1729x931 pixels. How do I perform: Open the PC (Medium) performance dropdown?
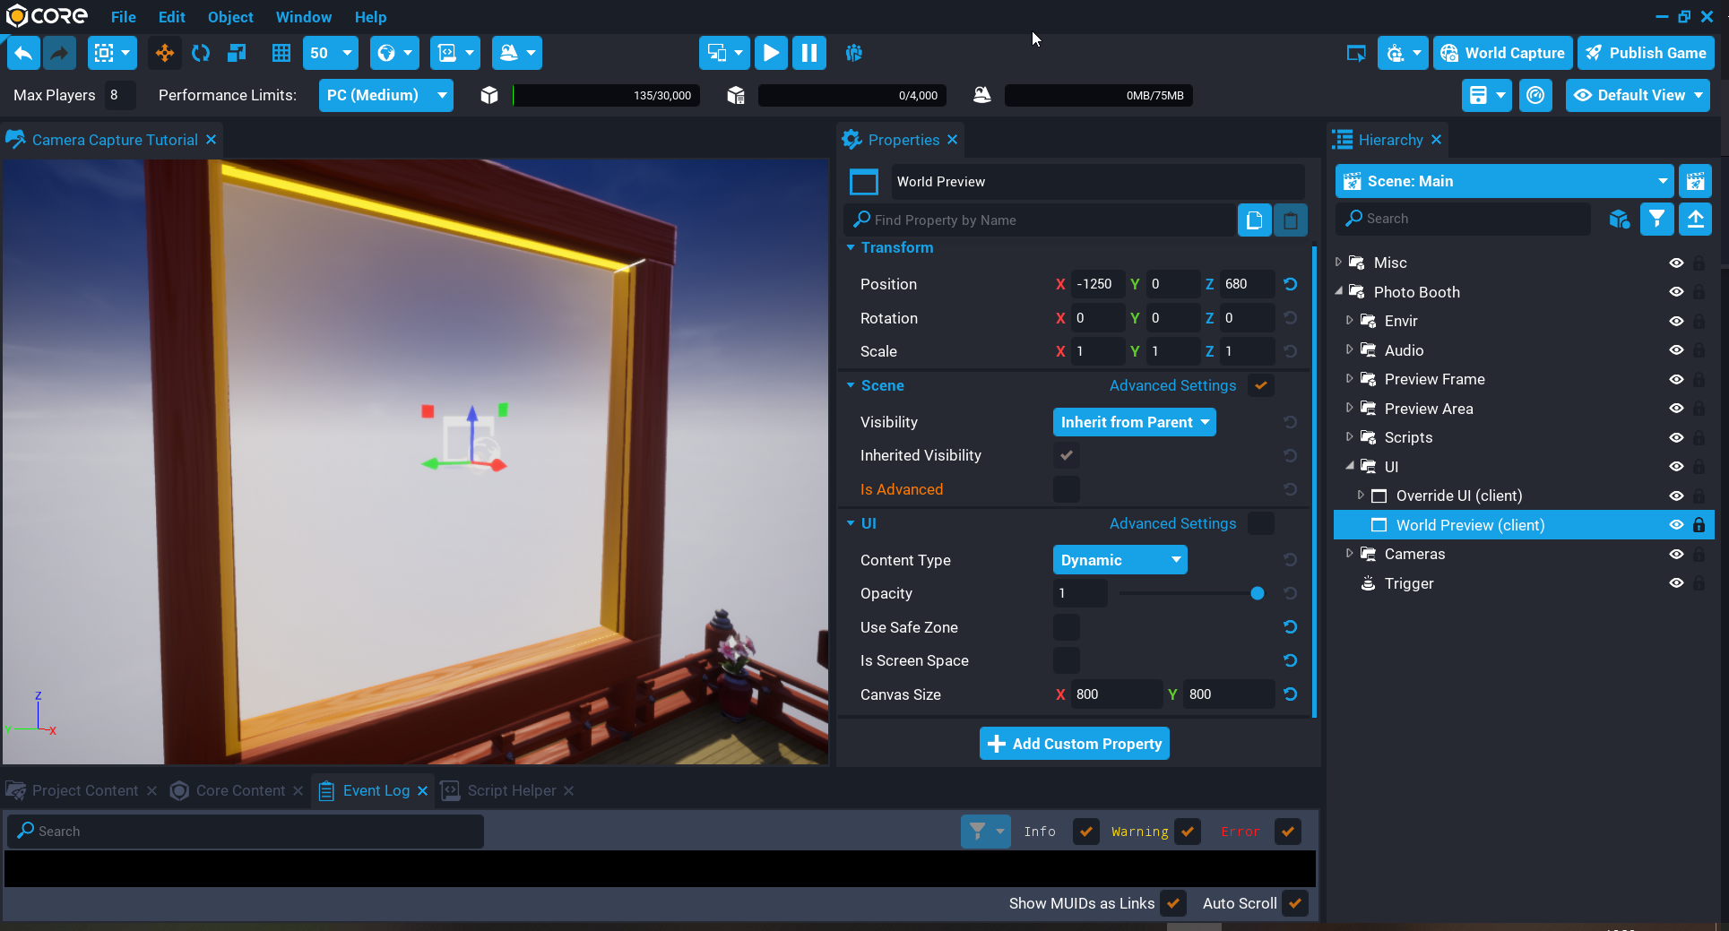[x=385, y=95]
